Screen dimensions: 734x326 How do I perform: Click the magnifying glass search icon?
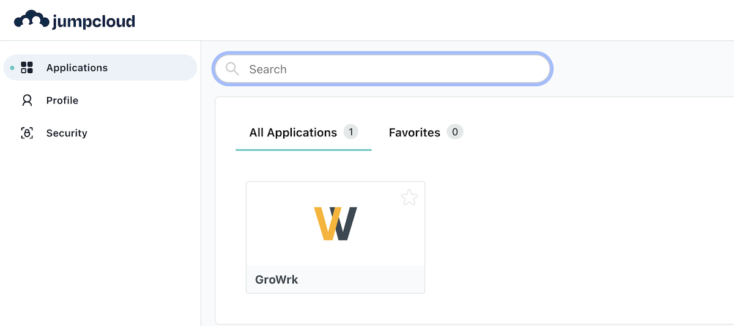(x=232, y=69)
